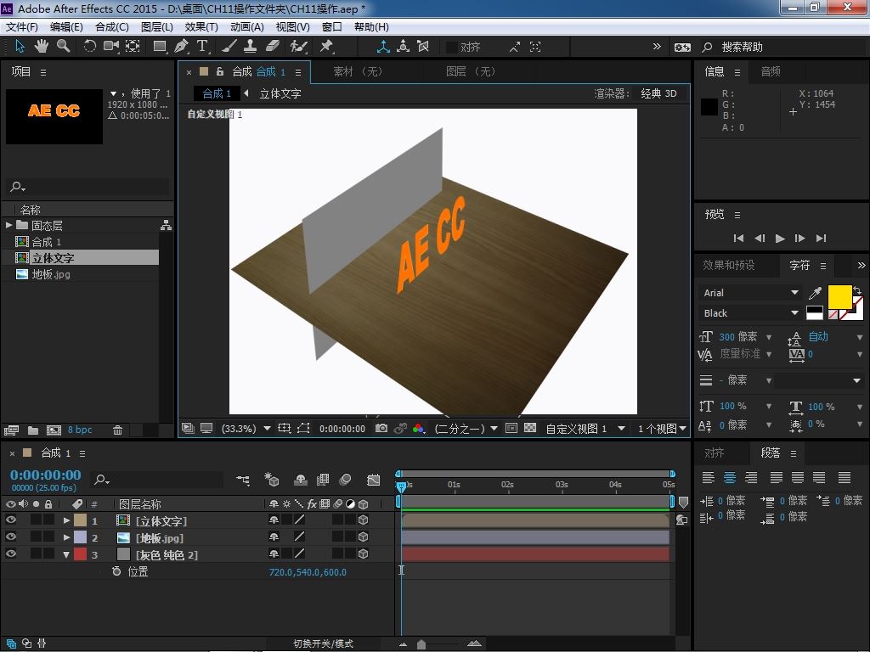Open the 自定义视图 1 view dropdown
The height and width of the screenshot is (652, 870).
click(585, 429)
